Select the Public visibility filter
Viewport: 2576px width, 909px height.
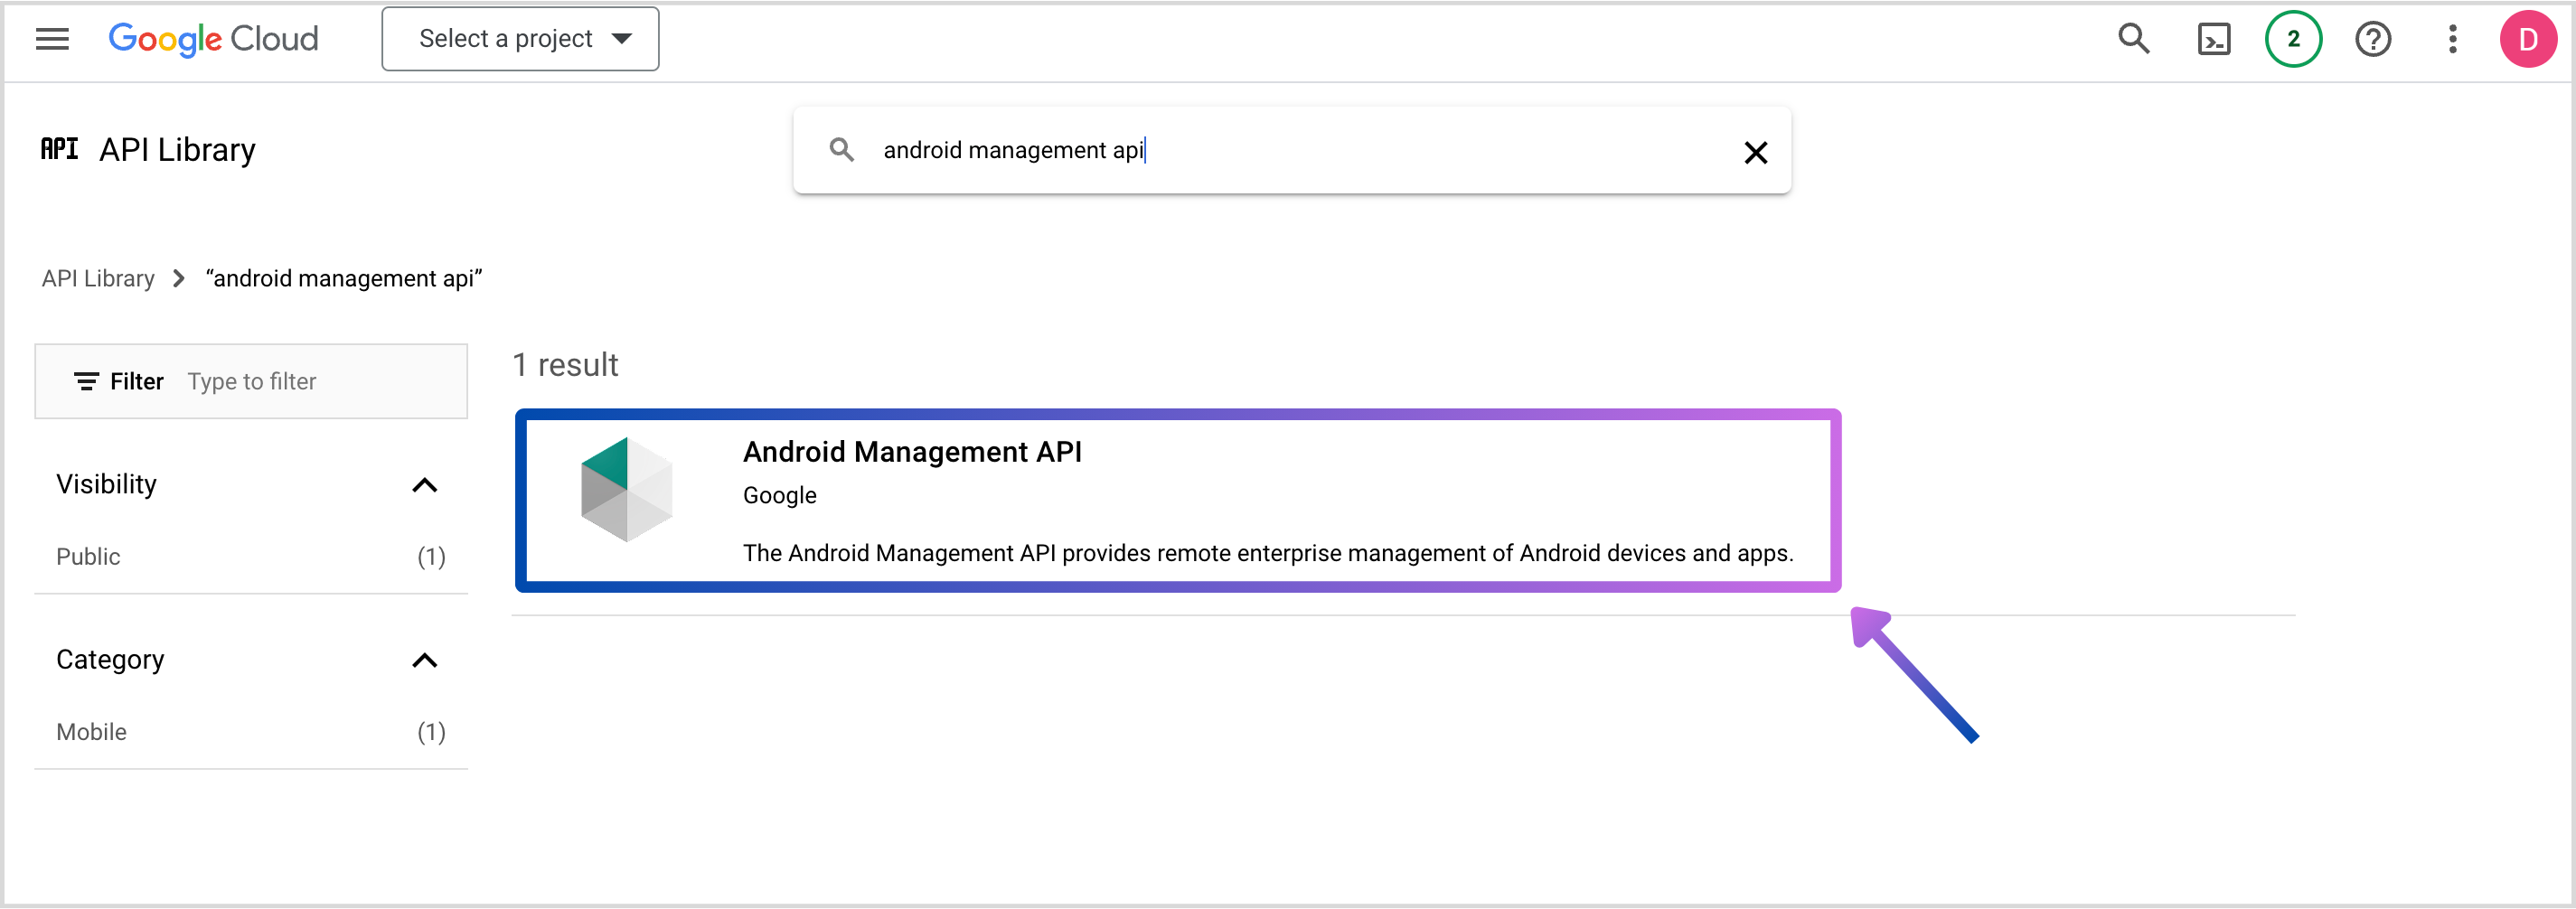(x=88, y=557)
